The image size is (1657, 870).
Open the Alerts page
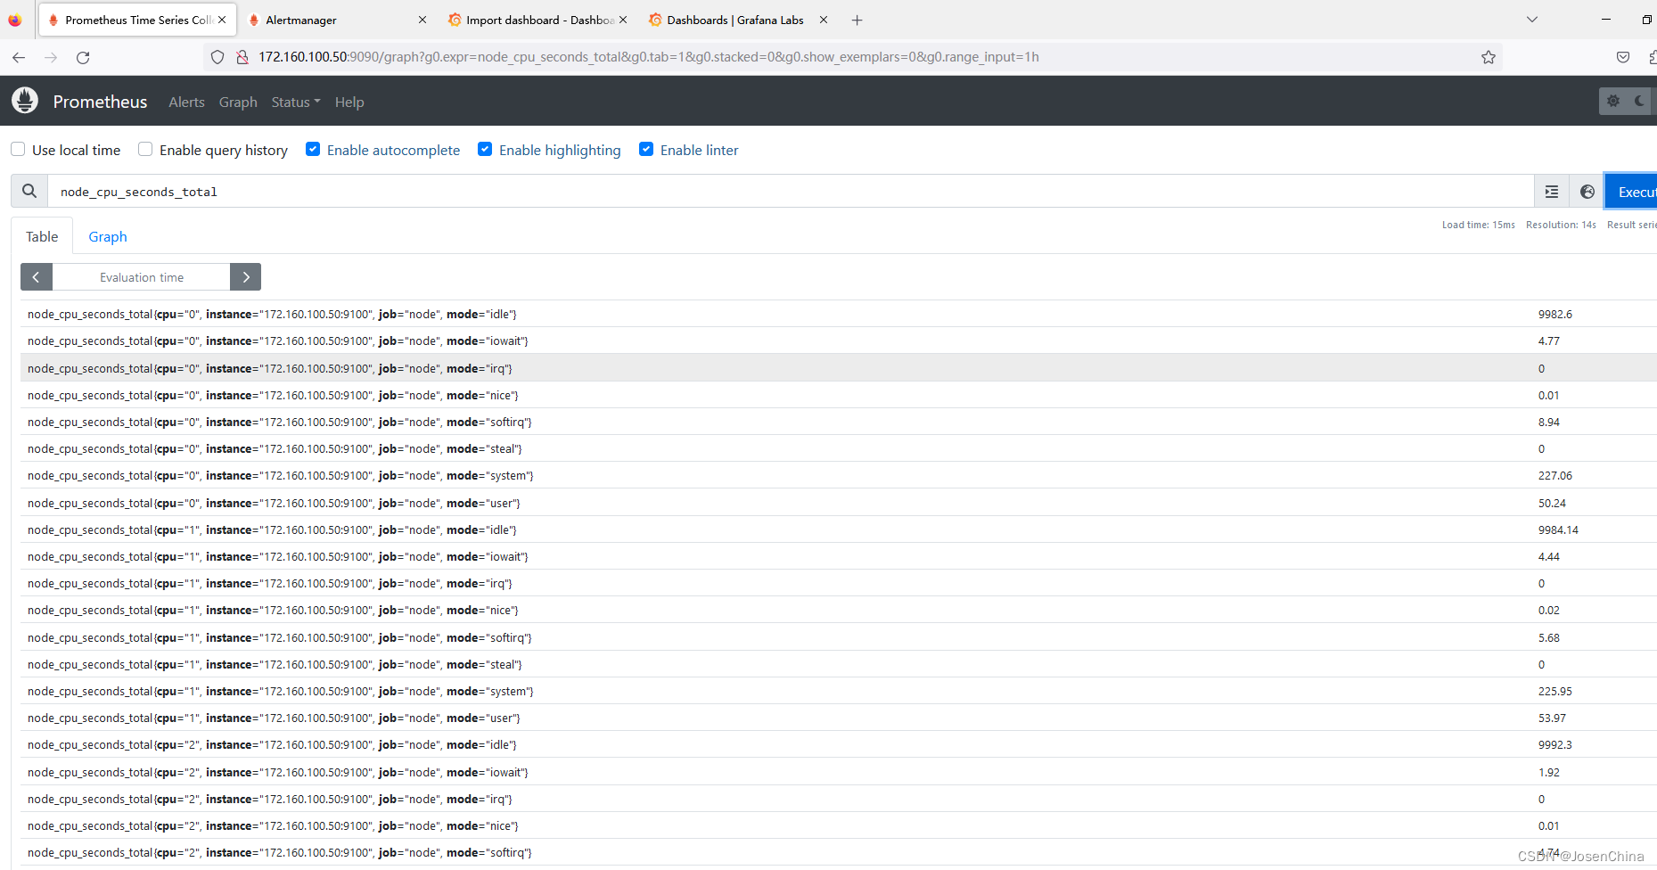tap(186, 103)
